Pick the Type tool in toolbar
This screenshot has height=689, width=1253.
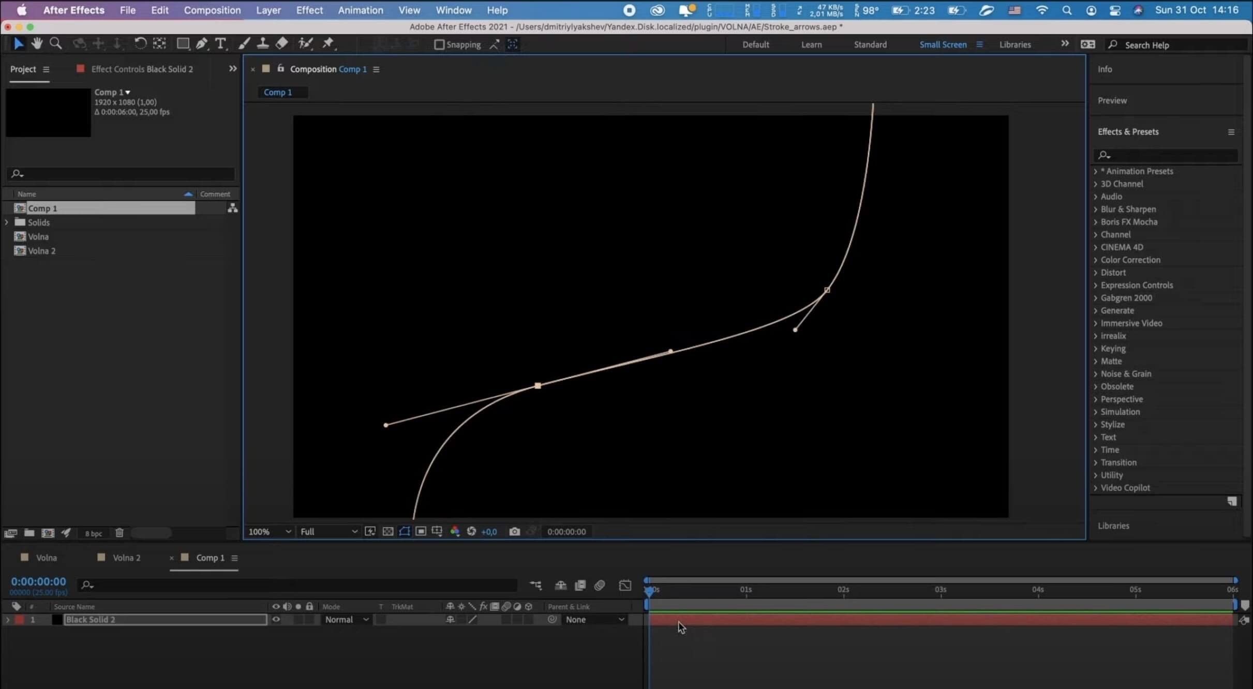point(220,44)
